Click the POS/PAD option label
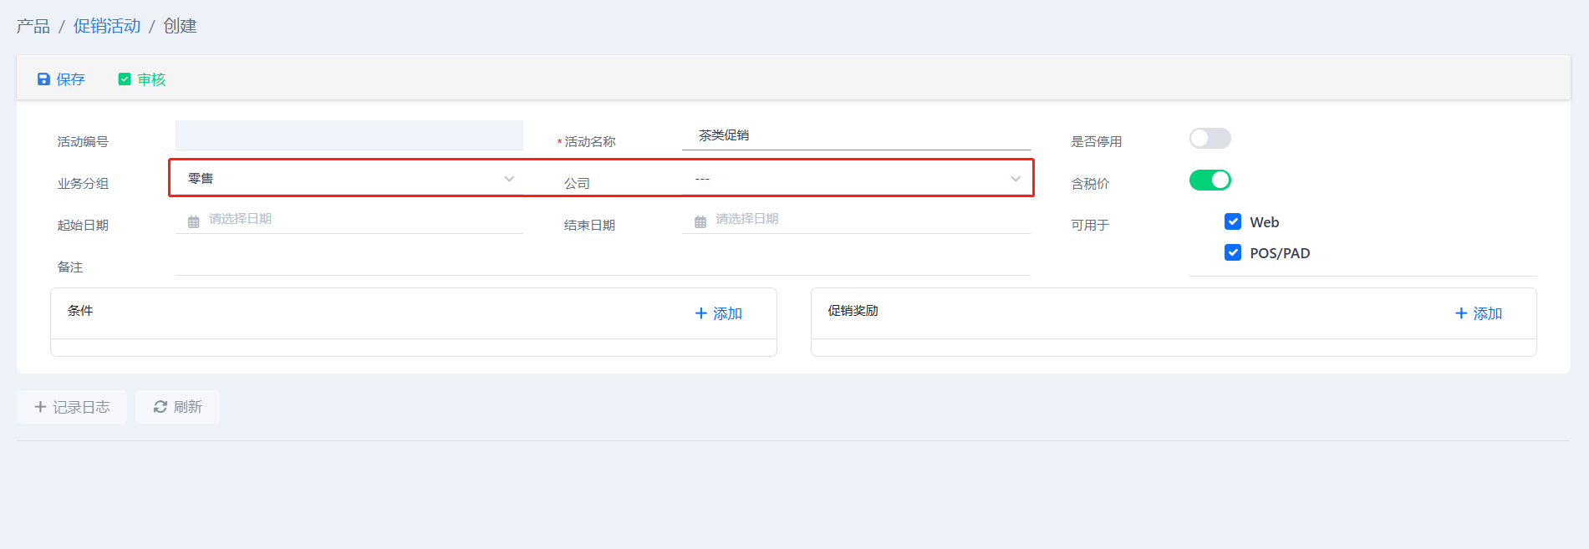 [1280, 253]
